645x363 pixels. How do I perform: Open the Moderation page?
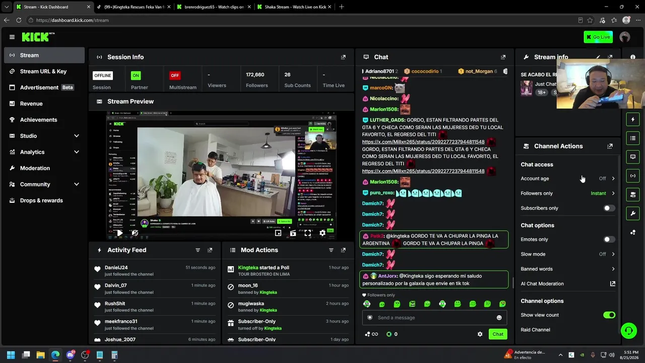click(44, 168)
